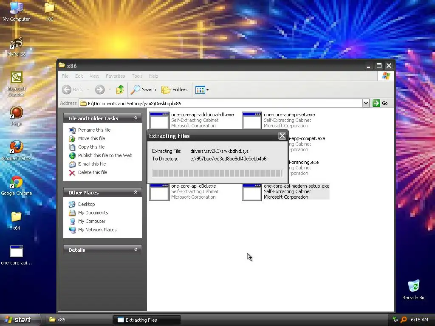Viewport: 435px width, 326px height.
Task: Open the View menu
Action: pyautogui.click(x=94, y=76)
